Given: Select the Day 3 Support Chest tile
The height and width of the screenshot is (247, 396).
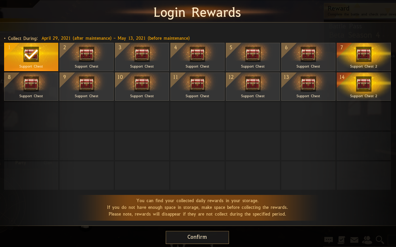Looking at the screenshot, I should click(142, 57).
